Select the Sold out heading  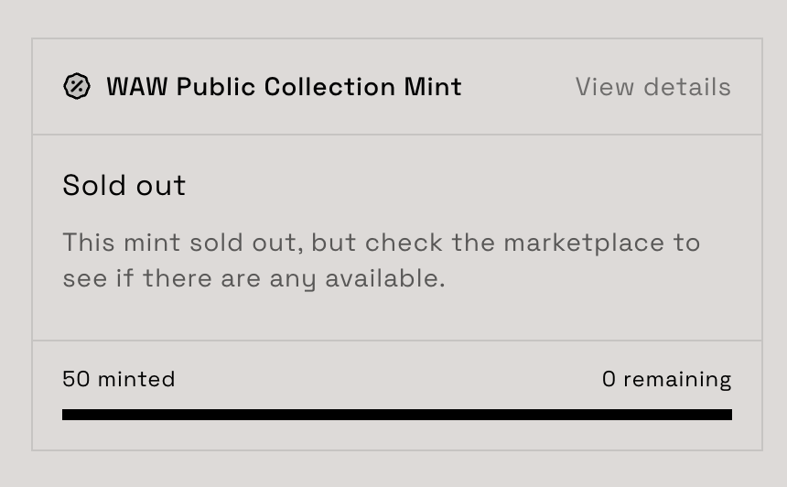124,186
